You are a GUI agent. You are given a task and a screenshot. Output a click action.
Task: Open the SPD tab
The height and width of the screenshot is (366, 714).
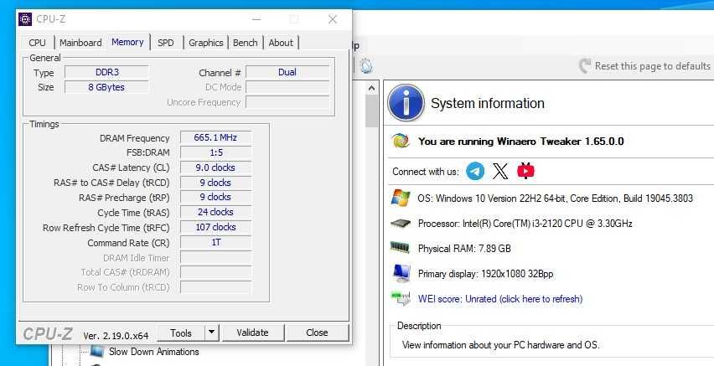pos(166,43)
